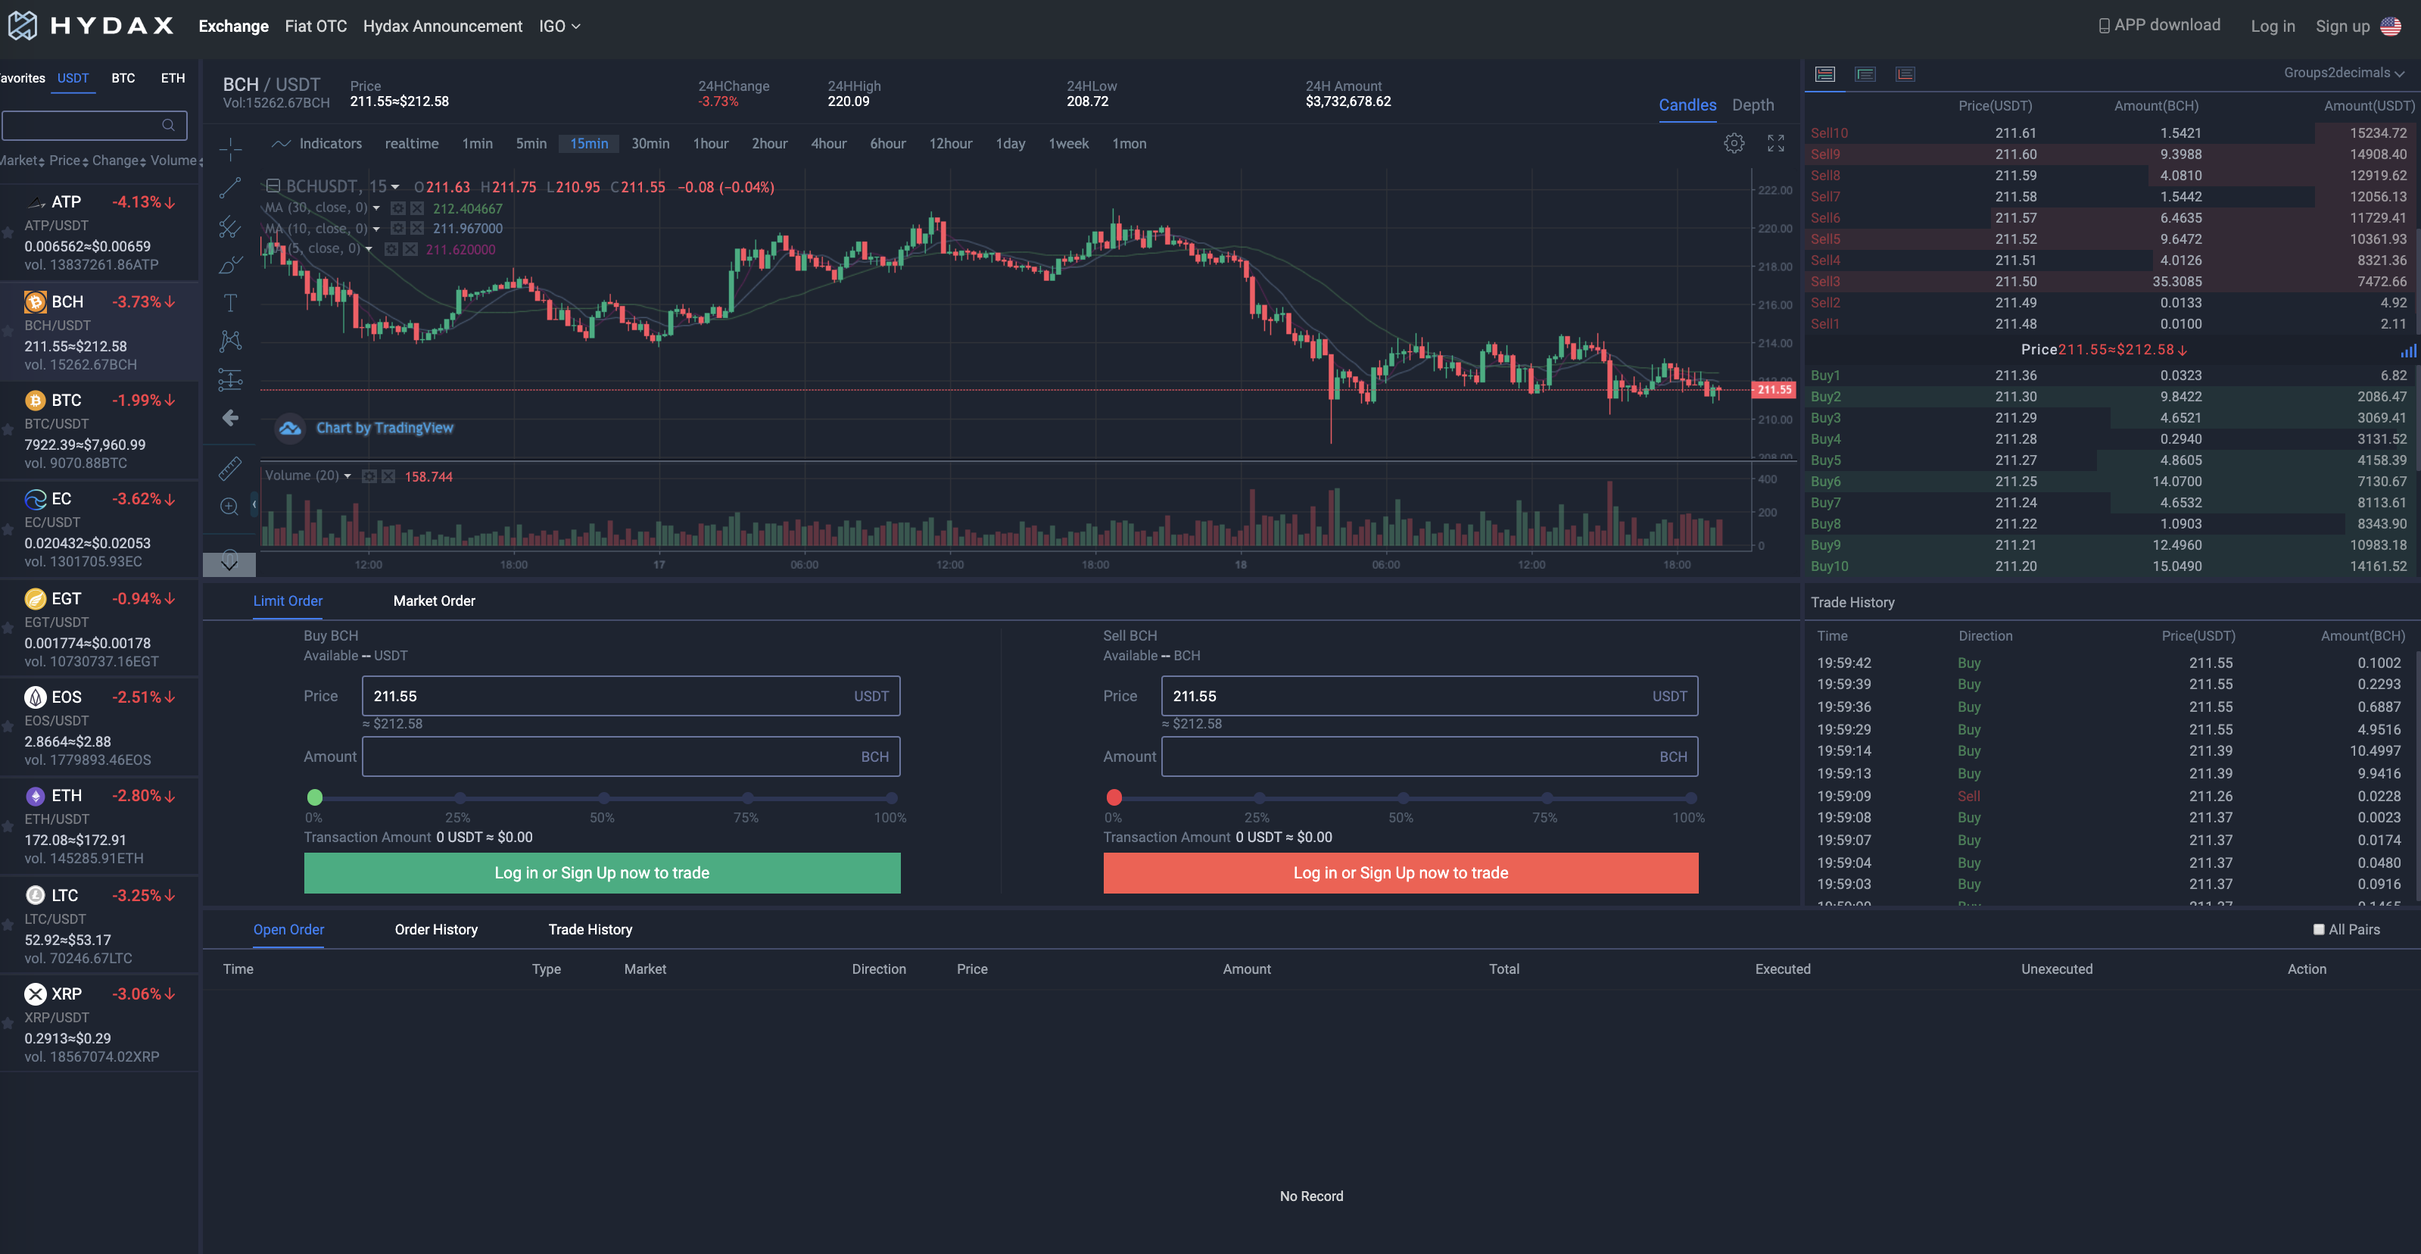Select the zoom in tool

(x=229, y=507)
